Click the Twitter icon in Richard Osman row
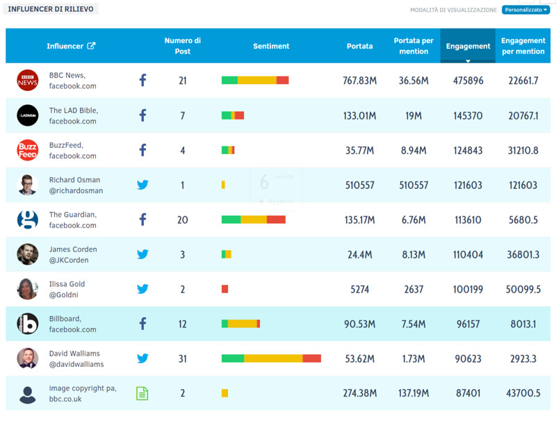The width and height of the screenshot is (556, 421). click(142, 185)
